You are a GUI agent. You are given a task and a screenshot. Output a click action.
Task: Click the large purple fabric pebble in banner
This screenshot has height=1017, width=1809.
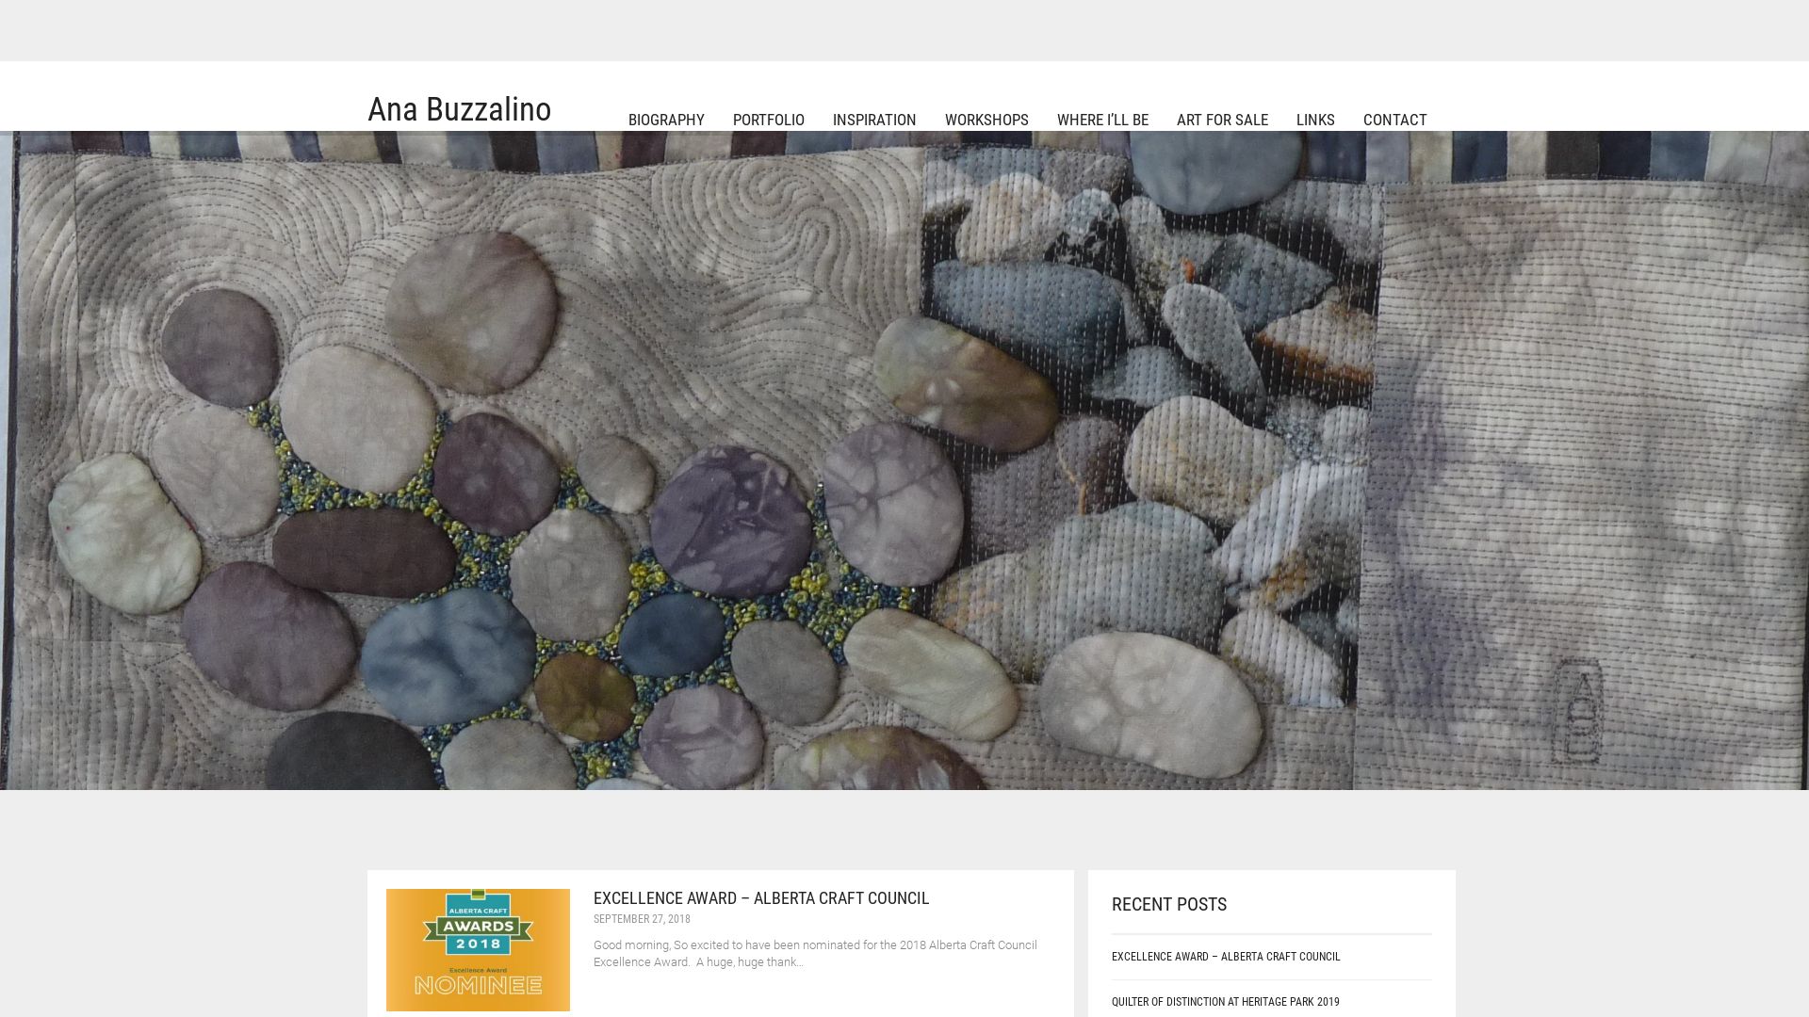click(x=730, y=521)
